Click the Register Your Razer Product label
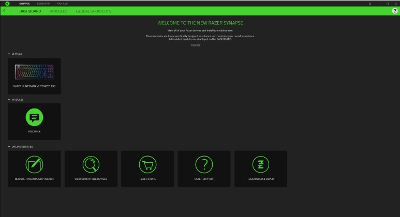The image size is (400, 217). click(x=34, y=179)
